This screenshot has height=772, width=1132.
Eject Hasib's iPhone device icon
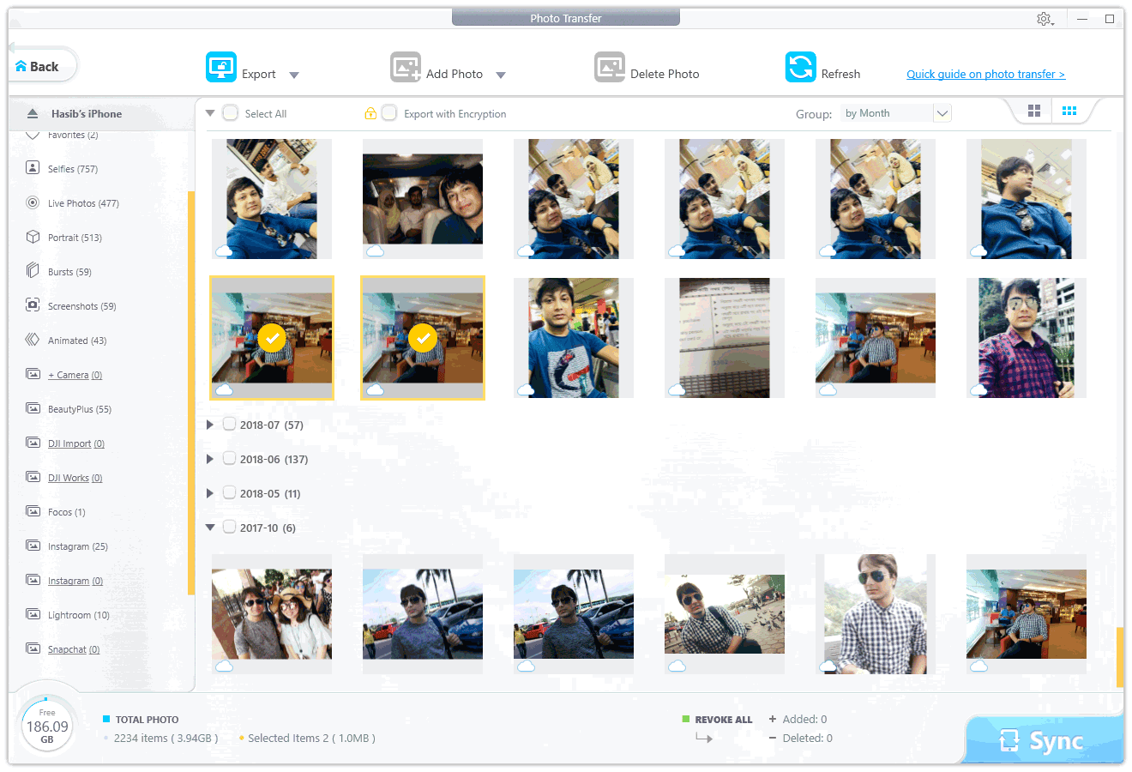(x=33, y=113)
